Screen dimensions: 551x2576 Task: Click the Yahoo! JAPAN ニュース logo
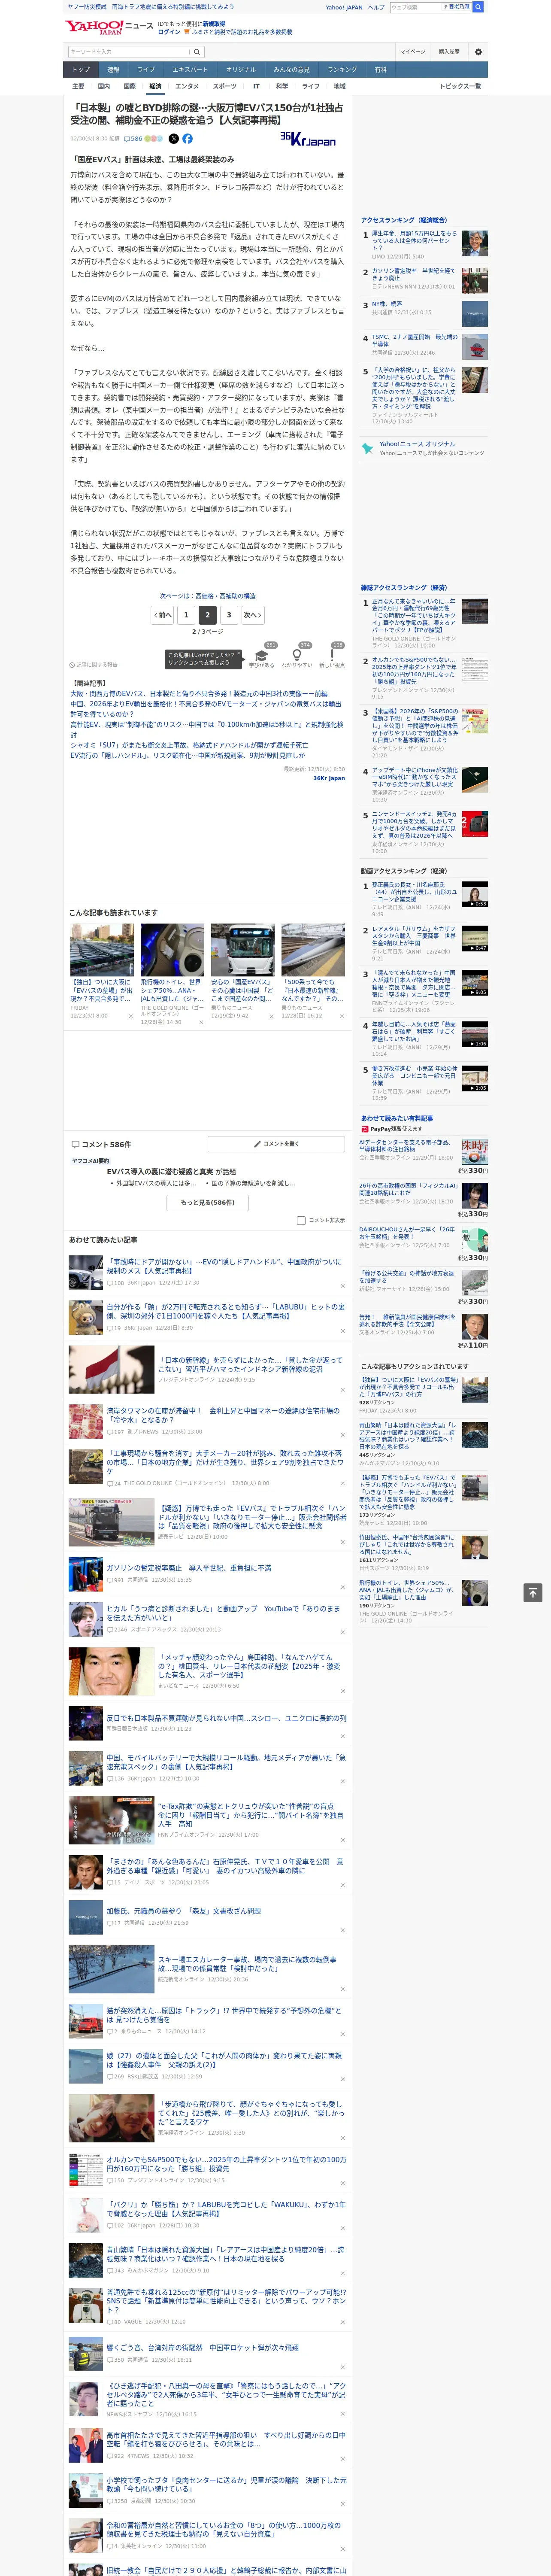click(109, 27)
